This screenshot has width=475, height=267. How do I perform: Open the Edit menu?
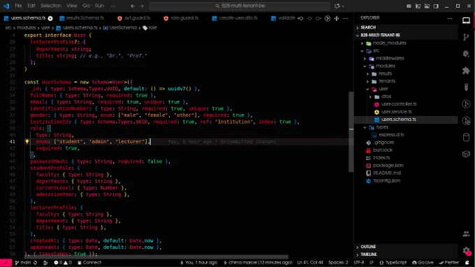[x=31, y=6]
